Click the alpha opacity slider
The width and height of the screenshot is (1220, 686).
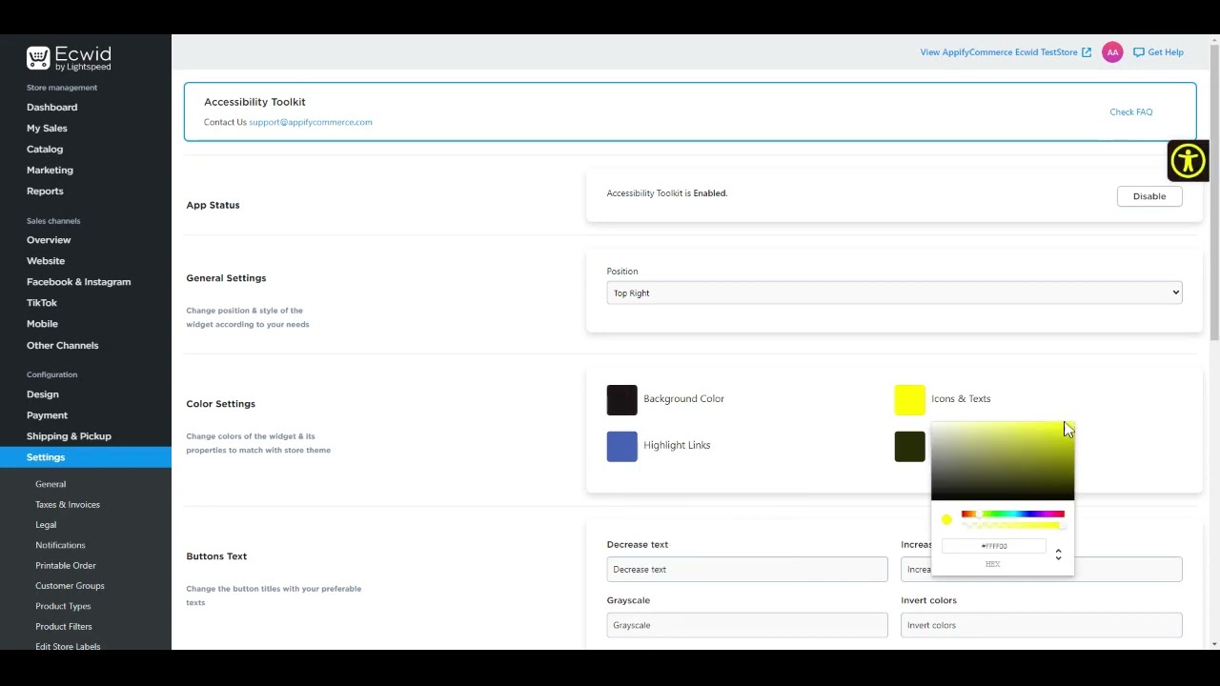[1013, 525]
